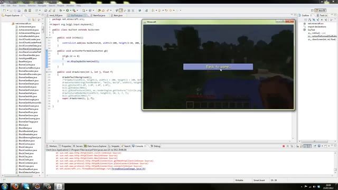Viewport: 338px width, 190px height.
Task: Open the Edit menu
Action: (x=8, y=6)
